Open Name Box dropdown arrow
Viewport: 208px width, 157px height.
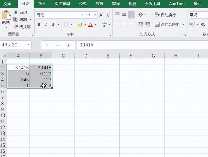29,45
